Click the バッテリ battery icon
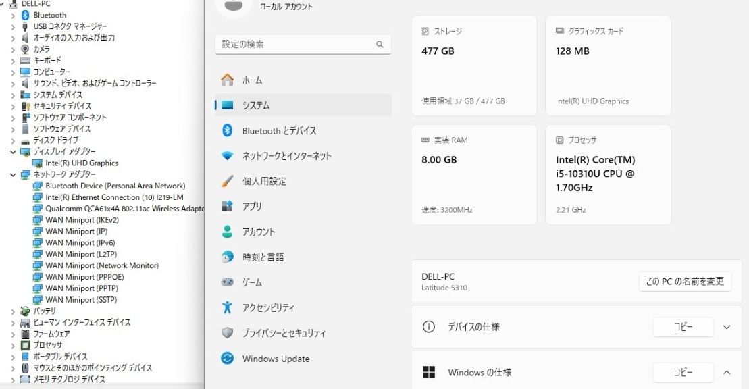The width and height of the screenshot is (749, 389). pyautogui.click(x=25, y=311)
